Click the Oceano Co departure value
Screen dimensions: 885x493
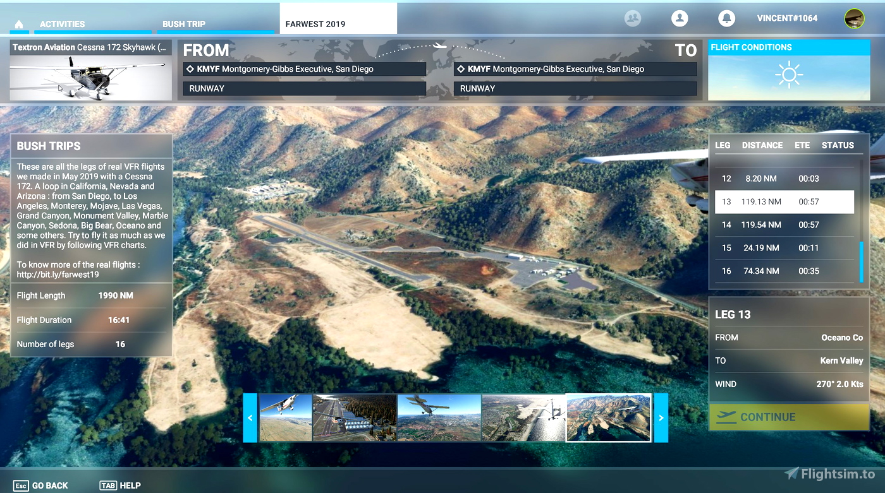[842, 338]
